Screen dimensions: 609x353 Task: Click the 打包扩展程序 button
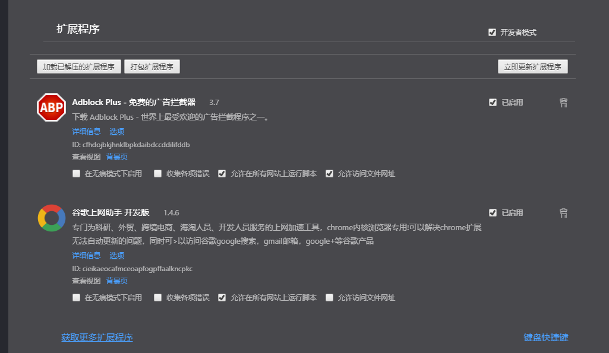tap(152, 66)
